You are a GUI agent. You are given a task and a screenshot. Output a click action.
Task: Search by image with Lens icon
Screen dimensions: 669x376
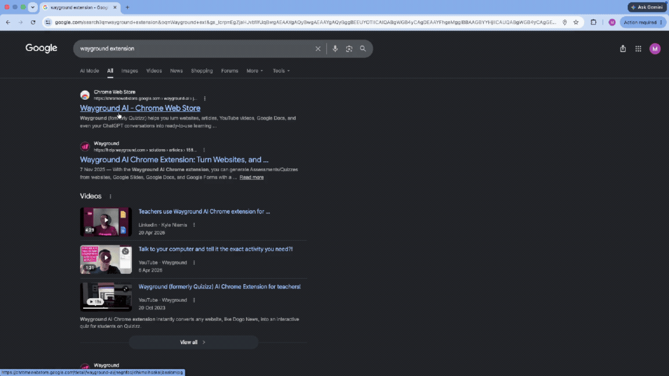pos(349,49)
